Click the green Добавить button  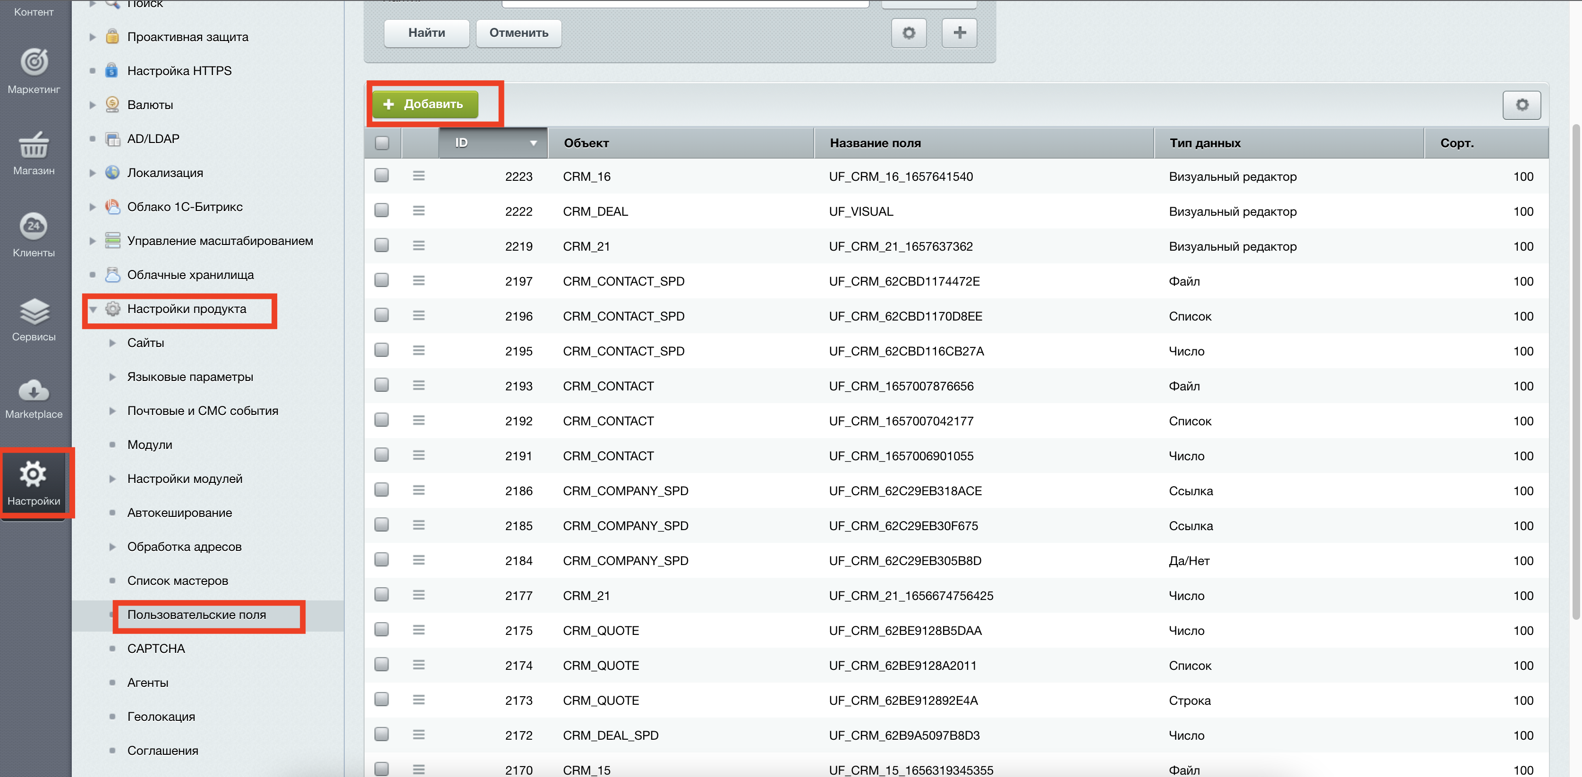tap(425, 104)
